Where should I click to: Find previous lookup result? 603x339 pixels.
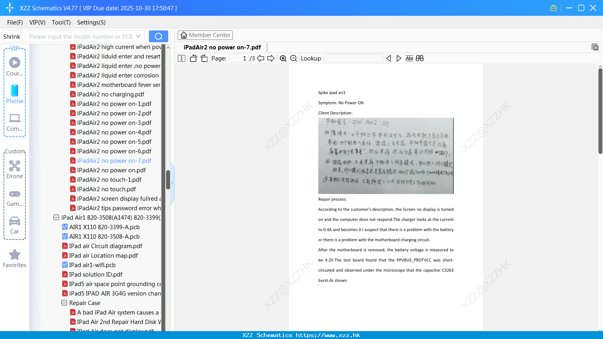tap(388, 58)
